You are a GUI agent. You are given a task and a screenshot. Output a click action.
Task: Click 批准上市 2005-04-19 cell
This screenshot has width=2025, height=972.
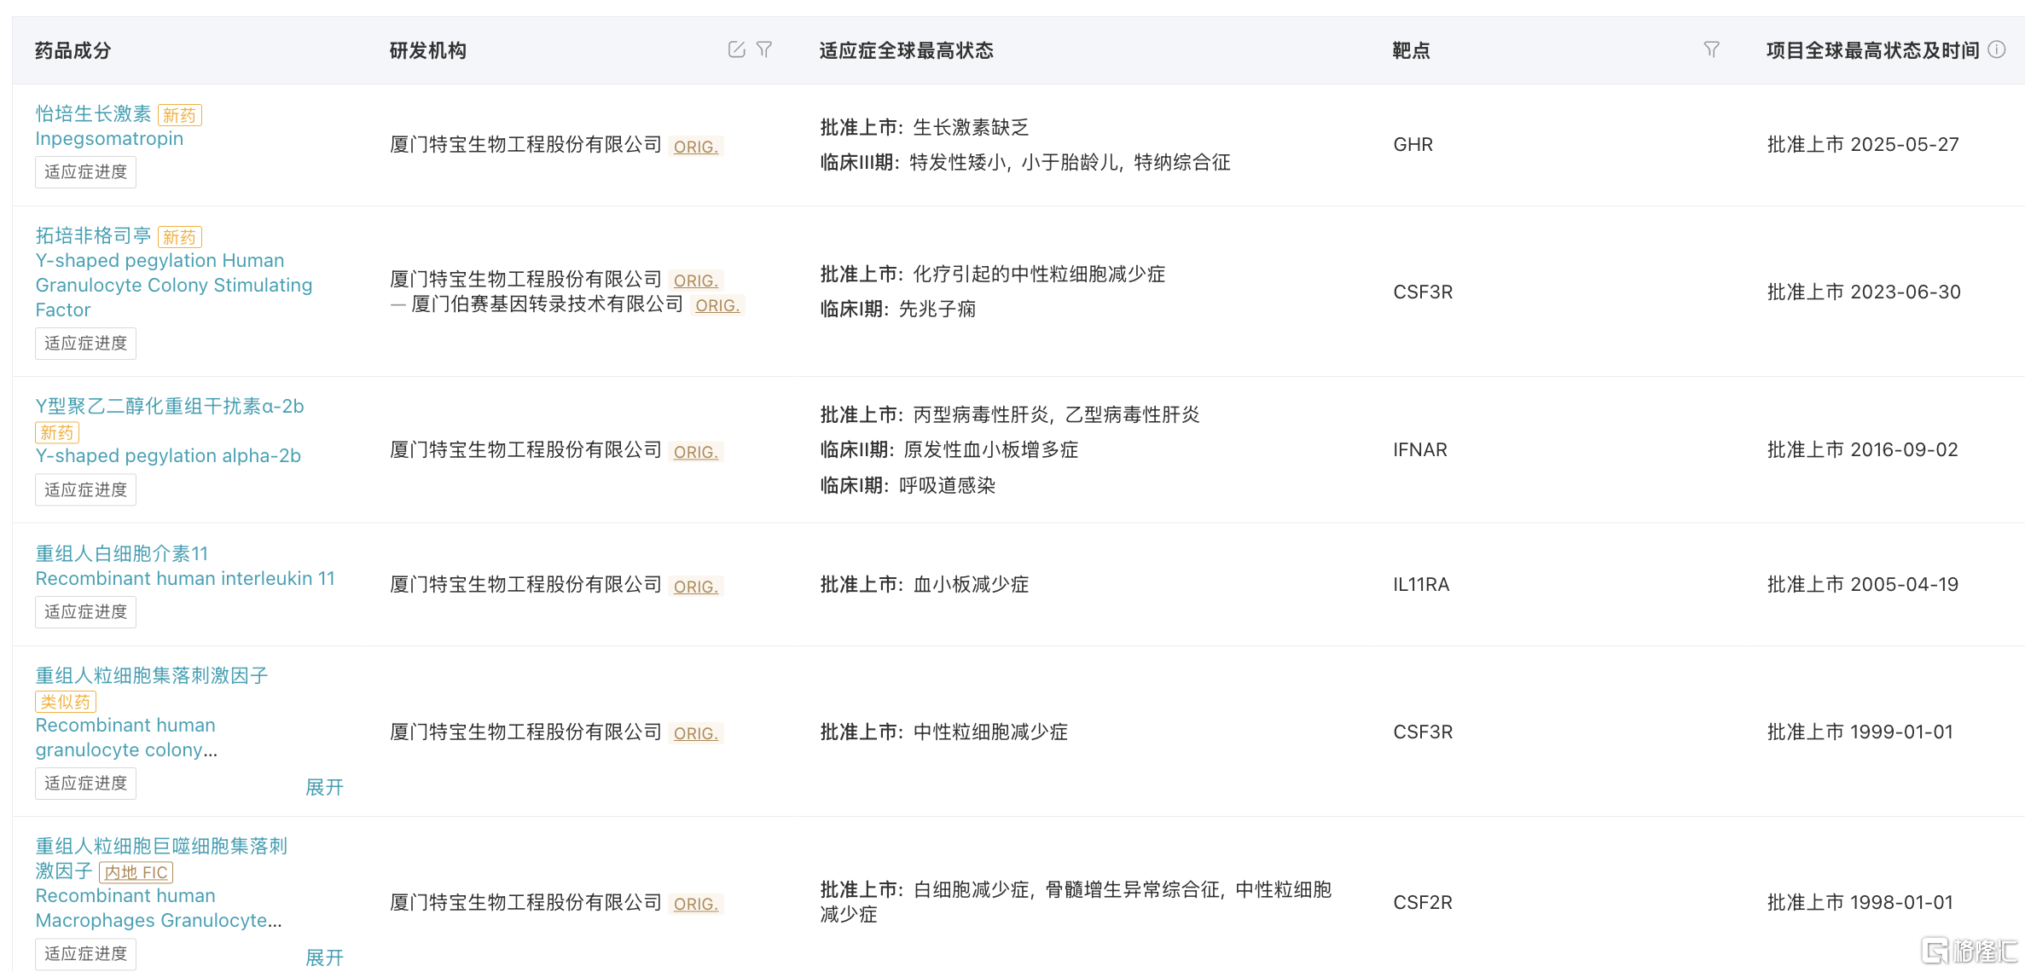1863,584
